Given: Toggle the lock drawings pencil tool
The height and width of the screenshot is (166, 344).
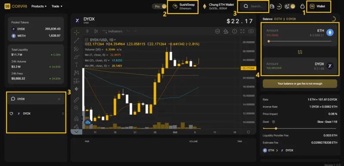Looking at the screenshot, I should [x=77, y=126].
